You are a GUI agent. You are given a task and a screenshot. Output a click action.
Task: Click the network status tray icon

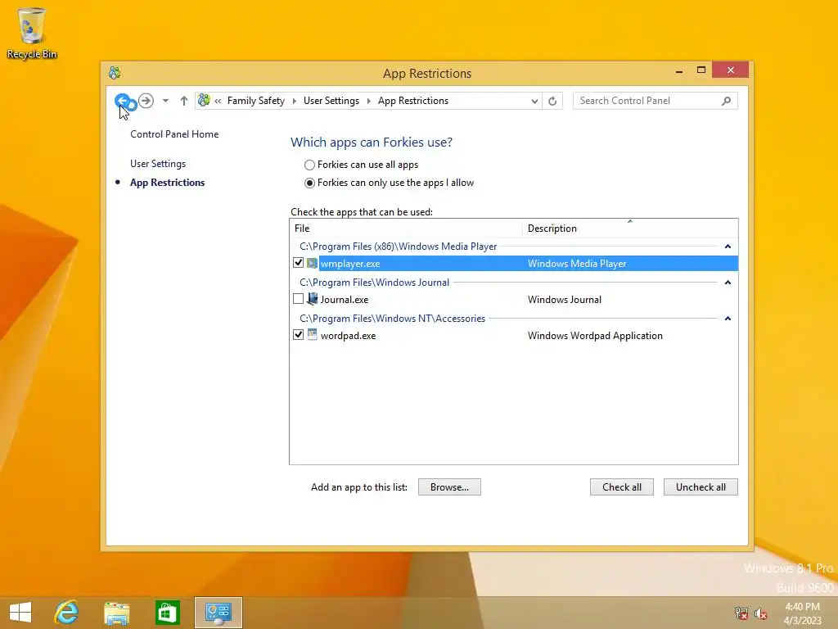(x=741, y=613)
